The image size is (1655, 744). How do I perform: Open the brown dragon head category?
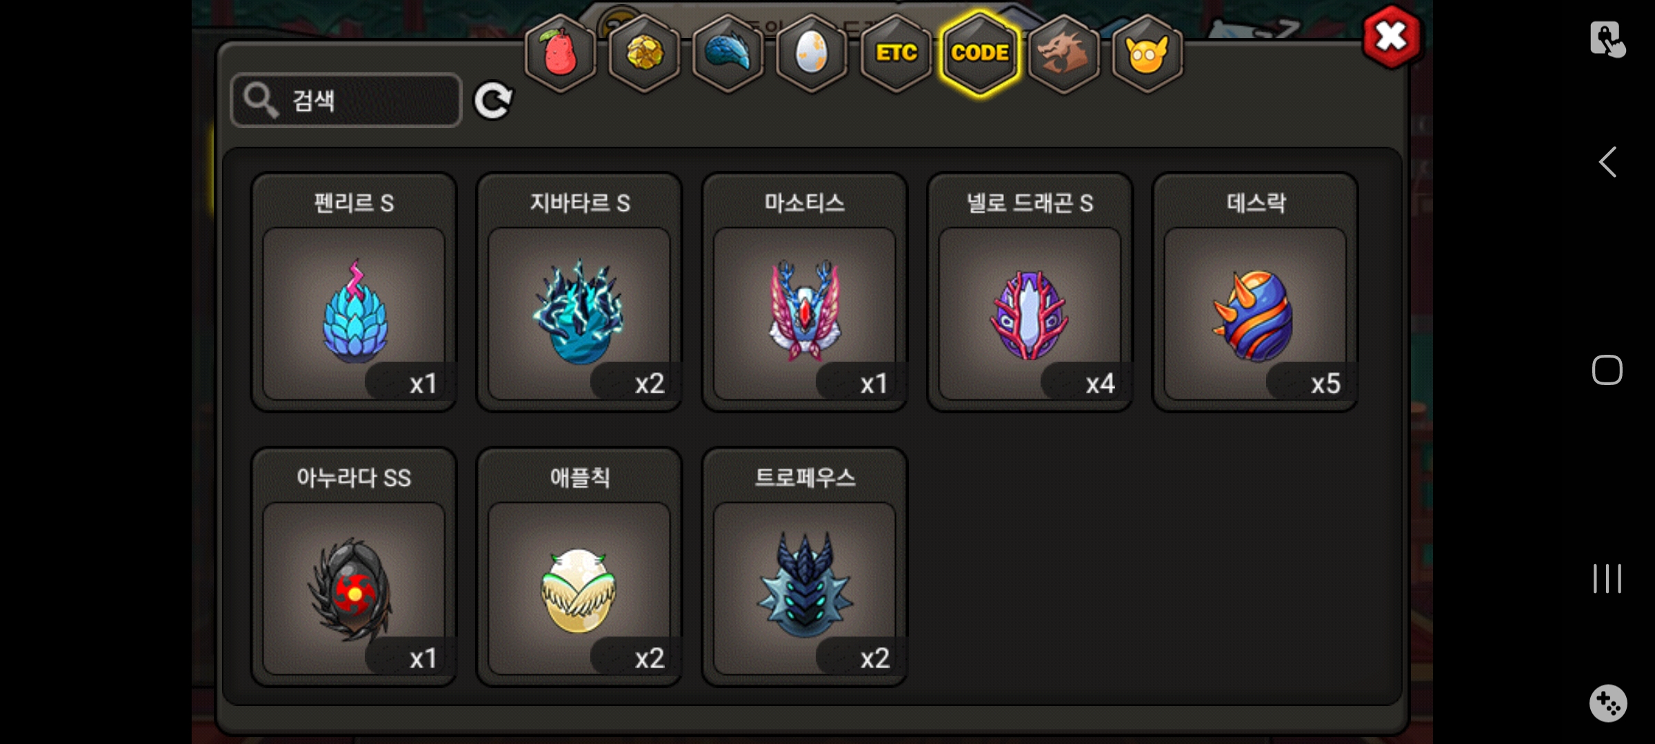point(1063,53)
